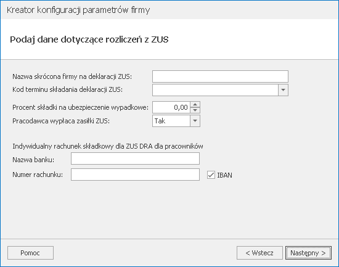Click the spinner down arrow for accident insurance percent

(195, 110)
